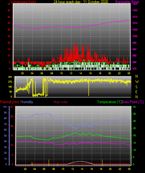Click the 25 value on windspeed axis
The height and width of the screenshot is (173, 145).
coord(9,36)
